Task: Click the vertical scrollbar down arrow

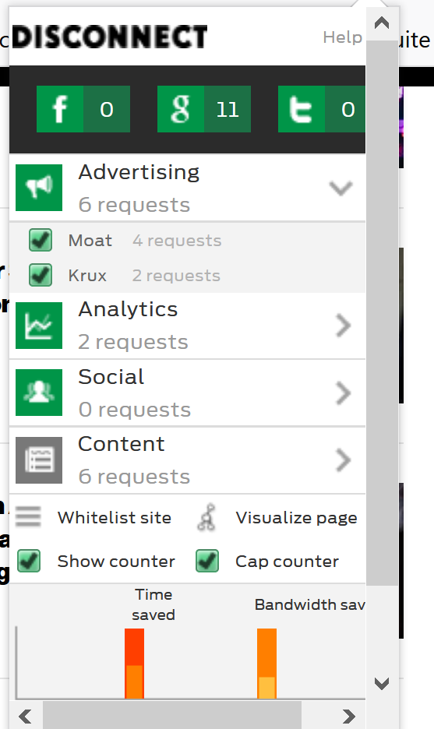Action: 382,684
